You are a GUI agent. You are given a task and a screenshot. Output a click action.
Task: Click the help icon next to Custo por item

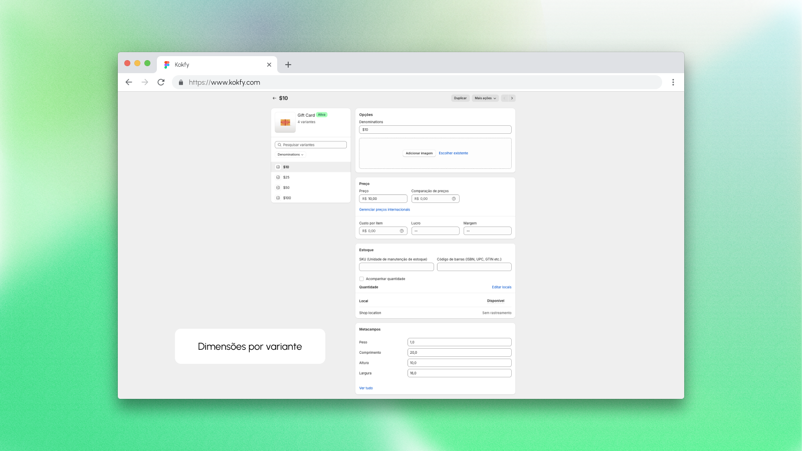401,231
